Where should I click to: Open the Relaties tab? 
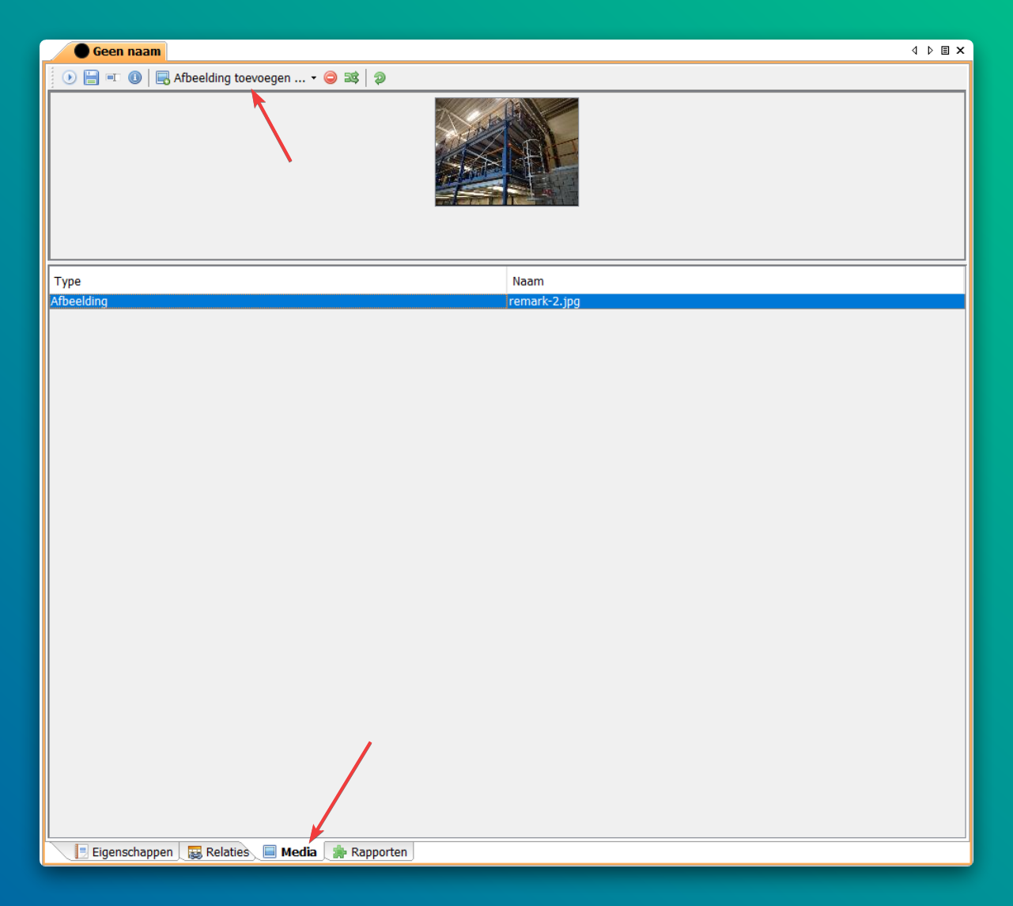click(219, 852)
